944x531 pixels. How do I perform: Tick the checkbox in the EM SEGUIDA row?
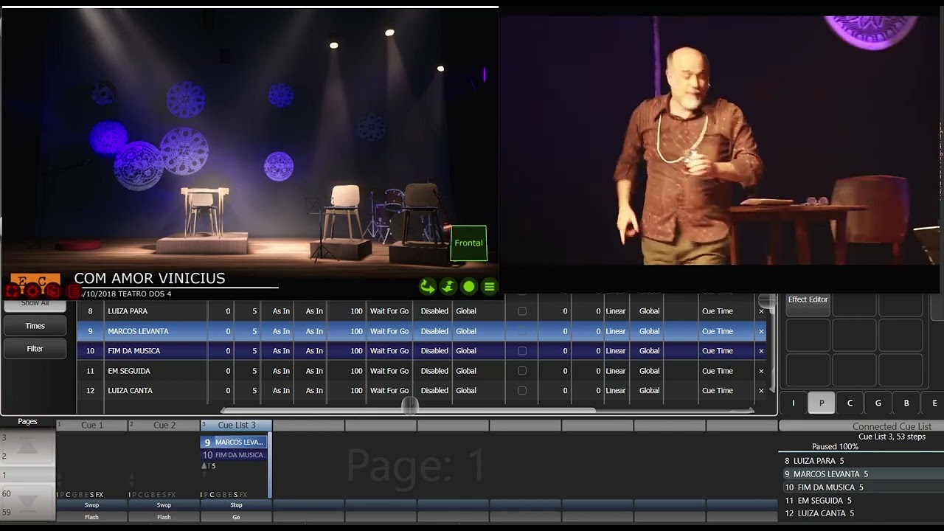[522, 371]
